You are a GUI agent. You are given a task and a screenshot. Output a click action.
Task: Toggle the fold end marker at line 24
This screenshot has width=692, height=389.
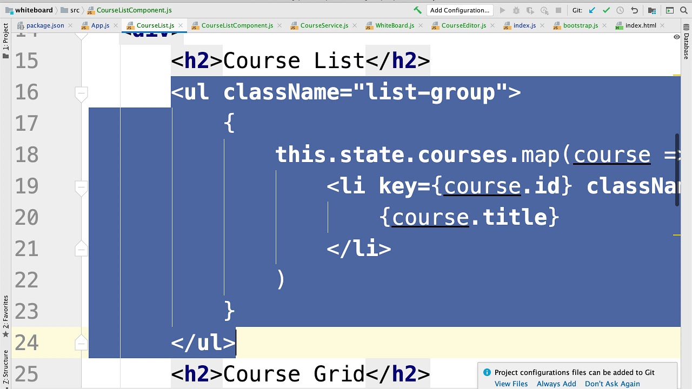pos(81,343)
